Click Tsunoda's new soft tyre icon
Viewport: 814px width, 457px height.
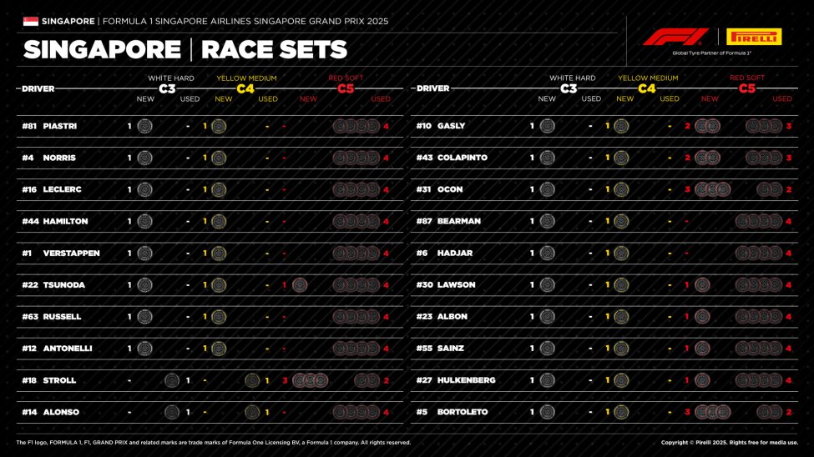point(300,285)
